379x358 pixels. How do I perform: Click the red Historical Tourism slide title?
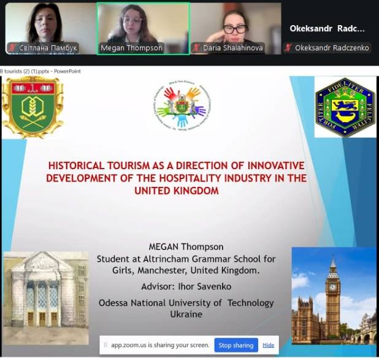pyautogui.click(x=176, y=178)
